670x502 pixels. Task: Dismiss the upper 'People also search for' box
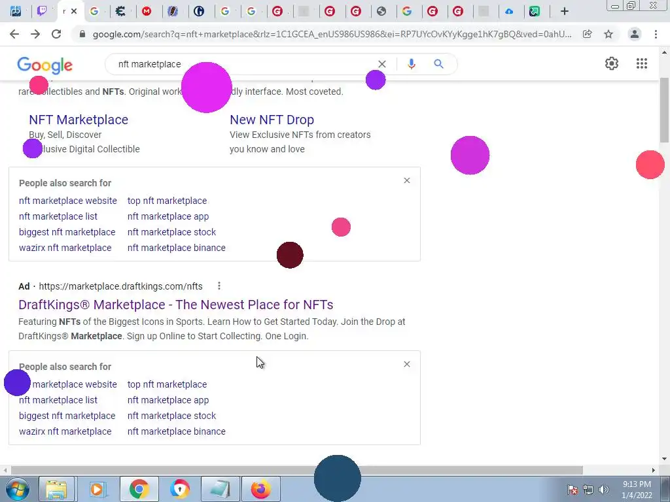click(407, 180)
